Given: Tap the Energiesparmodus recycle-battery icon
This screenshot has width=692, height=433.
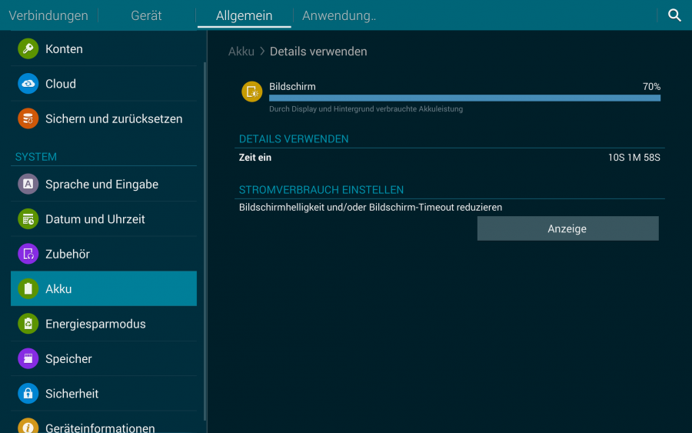Looking at the screenshot, I should pyautogui.click(x=28, y=324).
